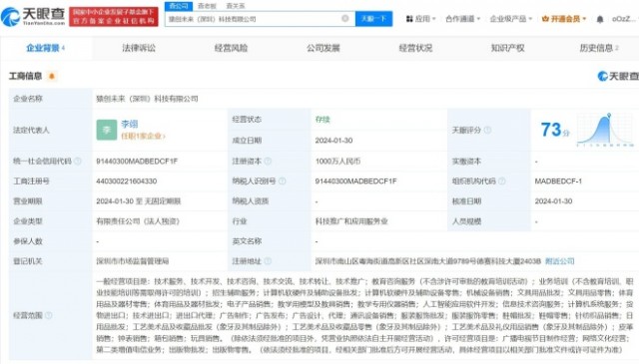Open the legal representative's name link
The height and width of the screenshot is (364, 639).
click(129, 124)
